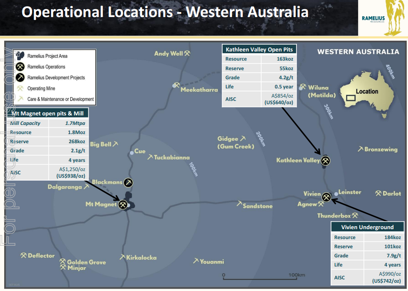
Task: Click the Bronzewing pick icon
Action: tap(361, 149)
